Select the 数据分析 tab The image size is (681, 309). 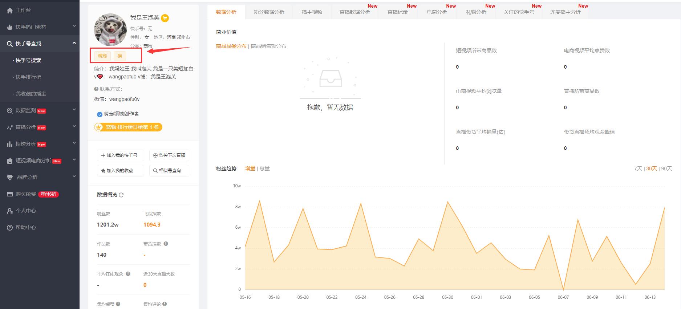226,12
